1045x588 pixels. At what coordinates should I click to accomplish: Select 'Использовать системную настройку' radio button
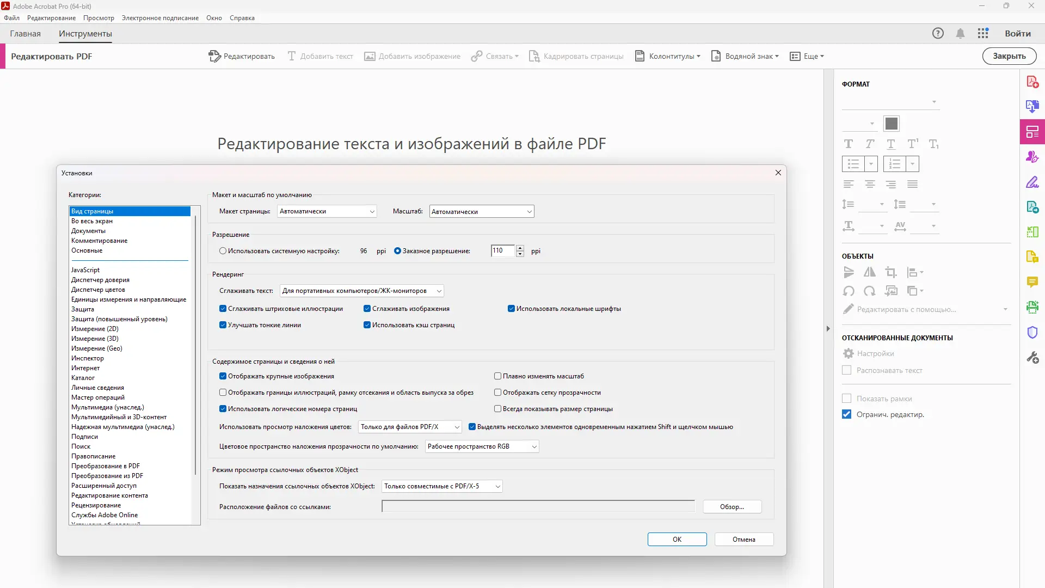coord(223,251)
